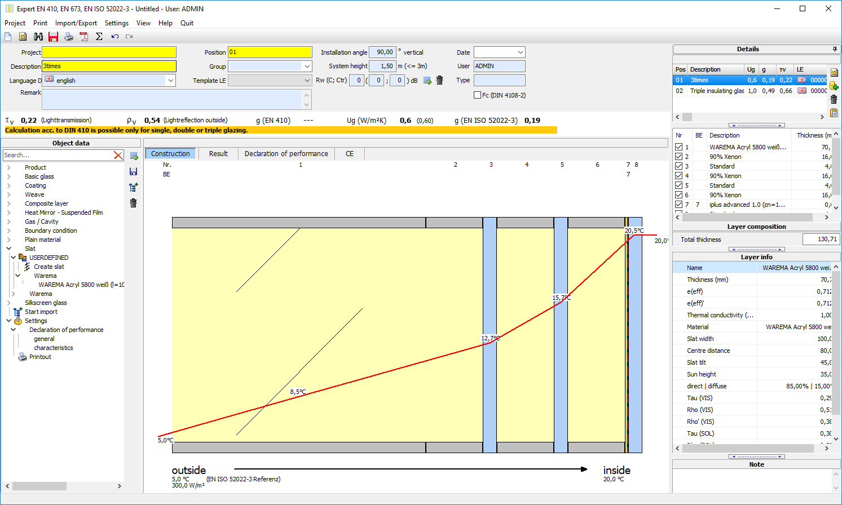Switch to the Declaration of performance tab

tap(286, 154)
